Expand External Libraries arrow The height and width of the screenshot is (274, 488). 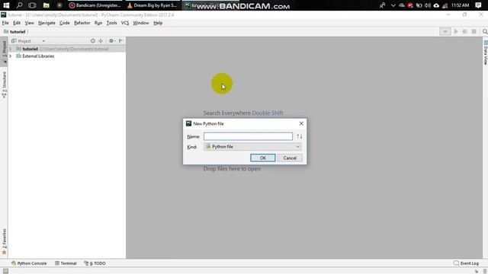point(10,56)
